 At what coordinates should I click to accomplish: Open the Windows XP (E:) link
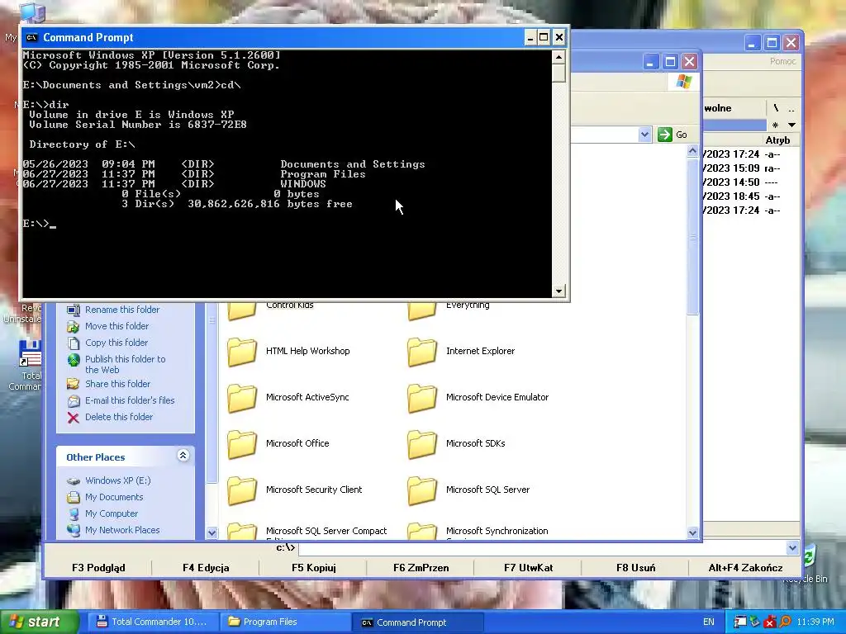[x=117, y=480]
